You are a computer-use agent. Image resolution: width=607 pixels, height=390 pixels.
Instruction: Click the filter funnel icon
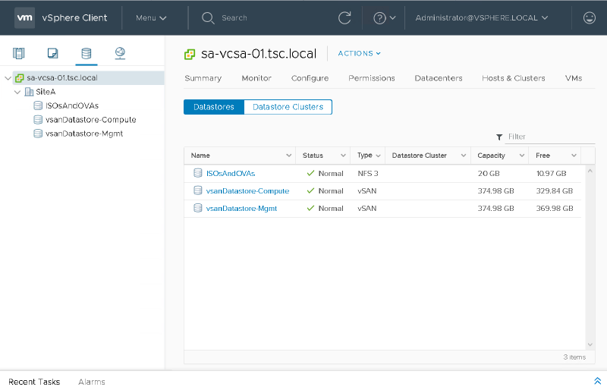(x=499, y=137)
